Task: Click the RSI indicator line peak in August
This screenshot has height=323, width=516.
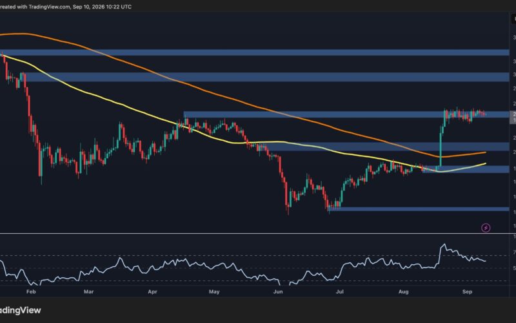Action: pyautogui.click(x=444, y=245)
